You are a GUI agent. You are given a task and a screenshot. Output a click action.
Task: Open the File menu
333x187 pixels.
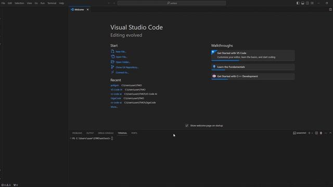tap(3, 3)
